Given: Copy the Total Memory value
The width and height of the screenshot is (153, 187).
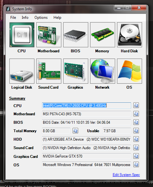Looking at the screenshot, I should coord(75,131).
